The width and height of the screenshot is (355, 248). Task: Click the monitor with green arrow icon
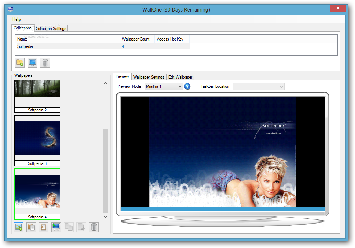click(56, 227)
